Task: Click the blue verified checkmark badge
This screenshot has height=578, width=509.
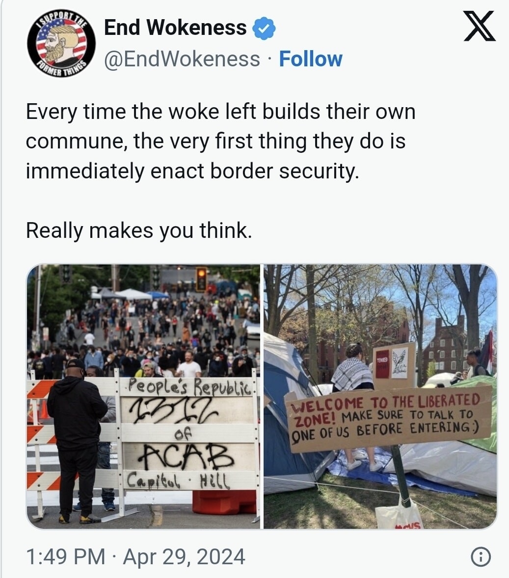Action: [264, 28]
